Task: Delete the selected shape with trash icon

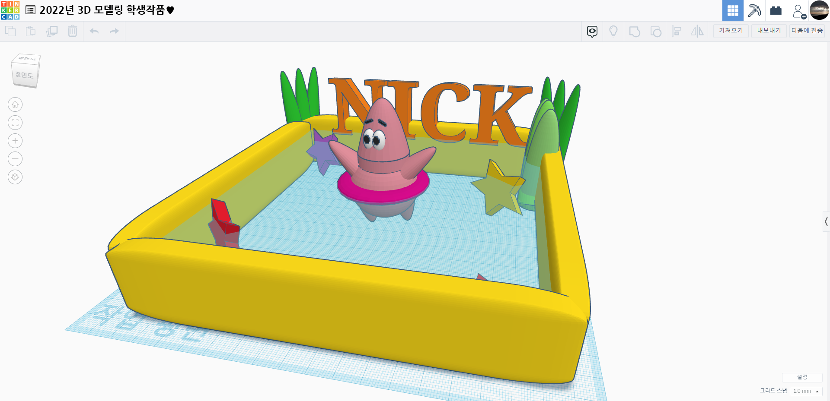Action: point(73,31)
